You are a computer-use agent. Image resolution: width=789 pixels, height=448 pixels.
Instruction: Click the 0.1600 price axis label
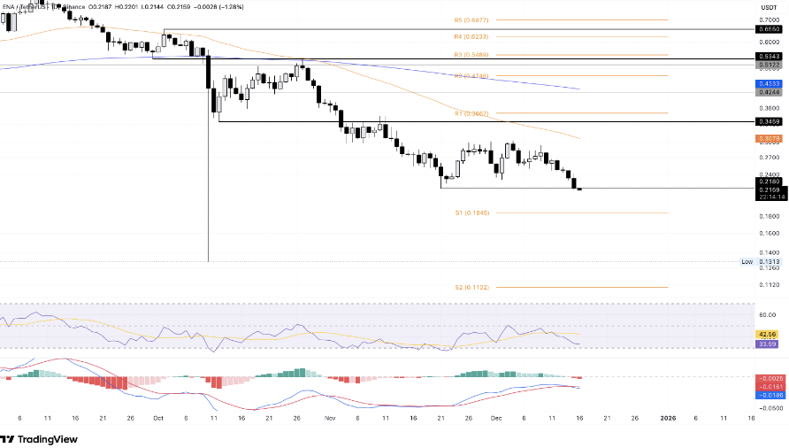coord(770,234)
